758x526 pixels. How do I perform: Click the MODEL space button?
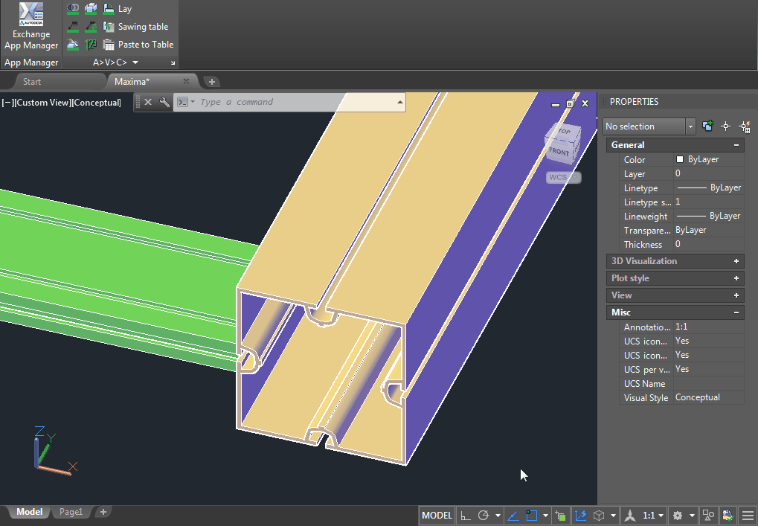point(437,515)
